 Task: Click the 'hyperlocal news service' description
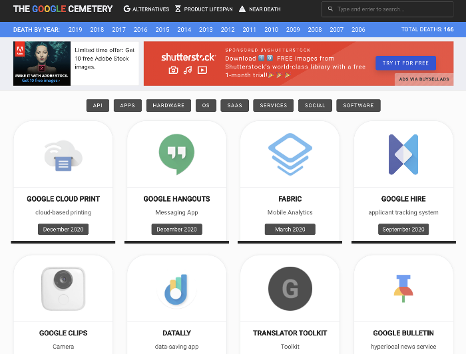pos(403,347)
